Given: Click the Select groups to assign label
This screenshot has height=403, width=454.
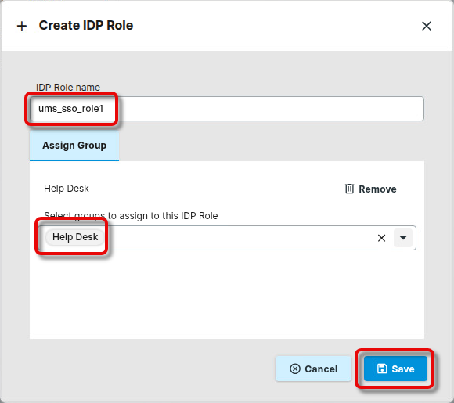Looking at the screenshot, I should point(131,216).
